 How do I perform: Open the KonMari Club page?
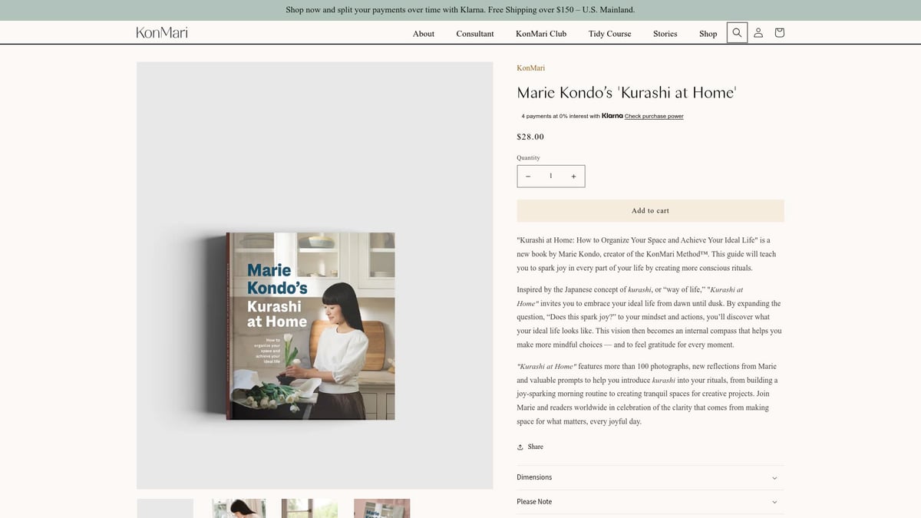pos(541,34)
